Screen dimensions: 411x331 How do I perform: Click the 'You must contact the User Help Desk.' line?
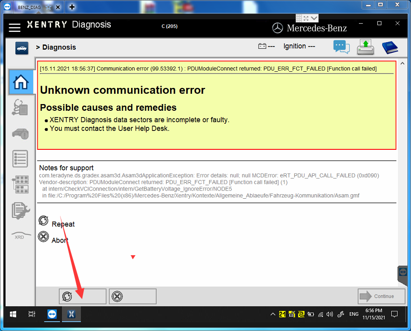click(109, 128)
